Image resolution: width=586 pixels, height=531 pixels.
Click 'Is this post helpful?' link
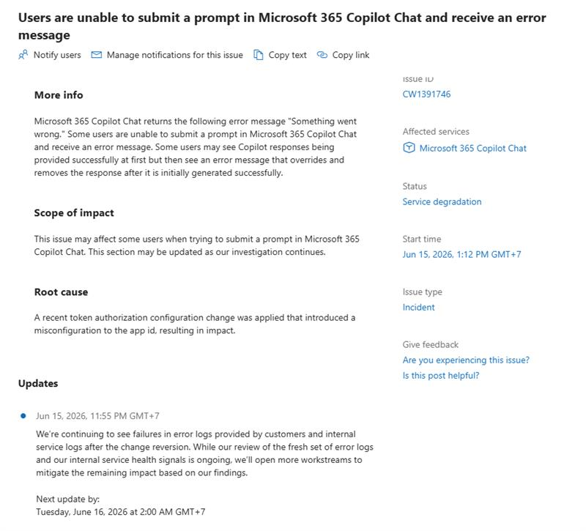click(441, 376)
